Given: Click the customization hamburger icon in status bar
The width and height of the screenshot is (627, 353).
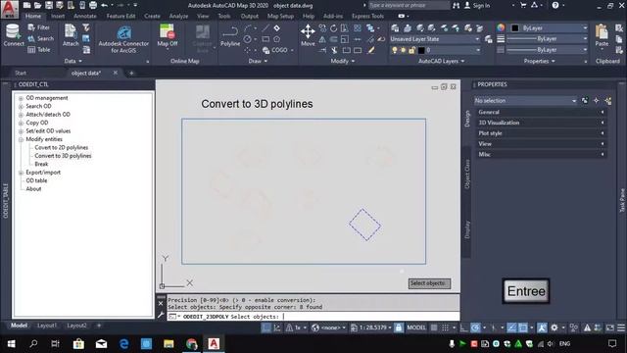Looking at the screenshot, I should coord(621,328).
